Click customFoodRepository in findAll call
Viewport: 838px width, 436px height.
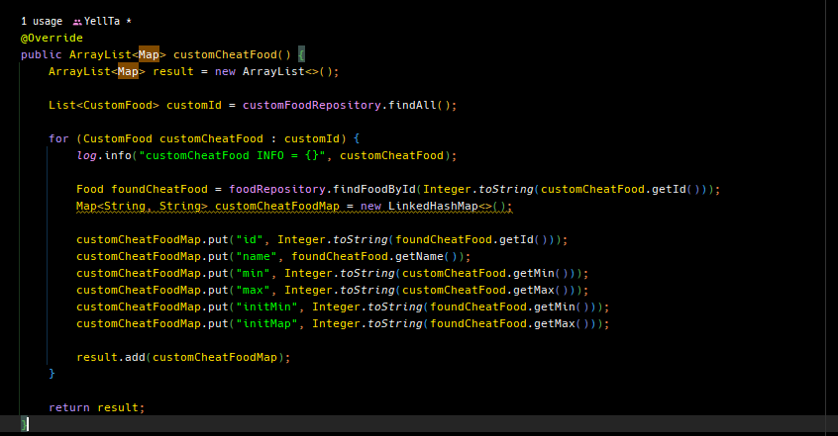tap(312, 105)
